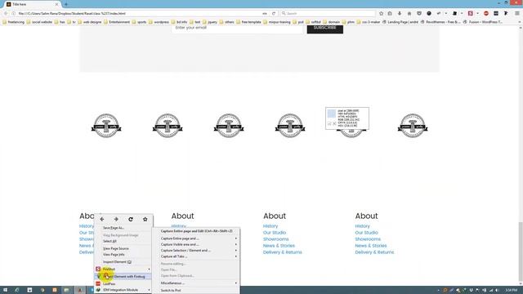Open address bar history dropdown
This screenshot has width=523, height=294.
click(265, 13)
